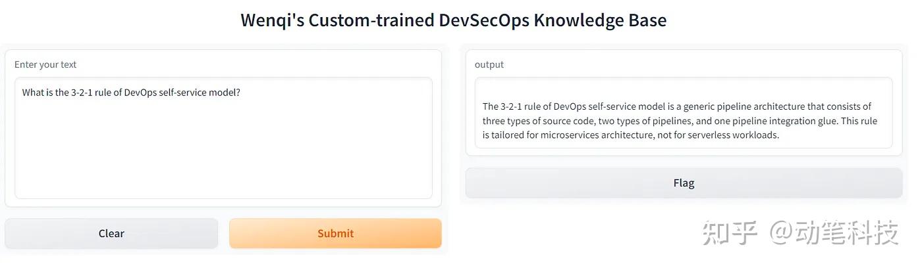Click "self-service model?" in the input question
This screenshot has width=922, height=270.
click(x=200, y=93)
